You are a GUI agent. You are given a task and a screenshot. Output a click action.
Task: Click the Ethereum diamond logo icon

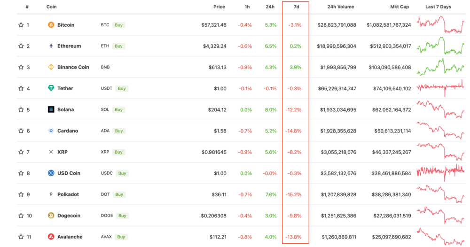(x=51, y=46)
